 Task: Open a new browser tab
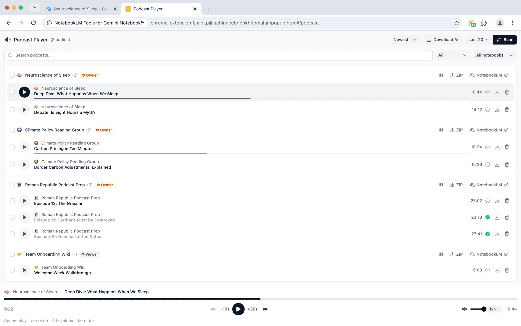(208, 9)
